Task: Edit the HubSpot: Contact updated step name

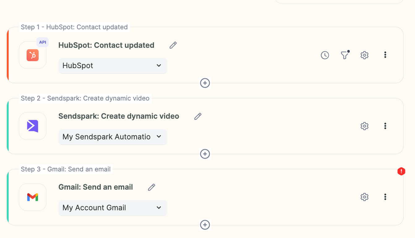Action: [173, 45]
